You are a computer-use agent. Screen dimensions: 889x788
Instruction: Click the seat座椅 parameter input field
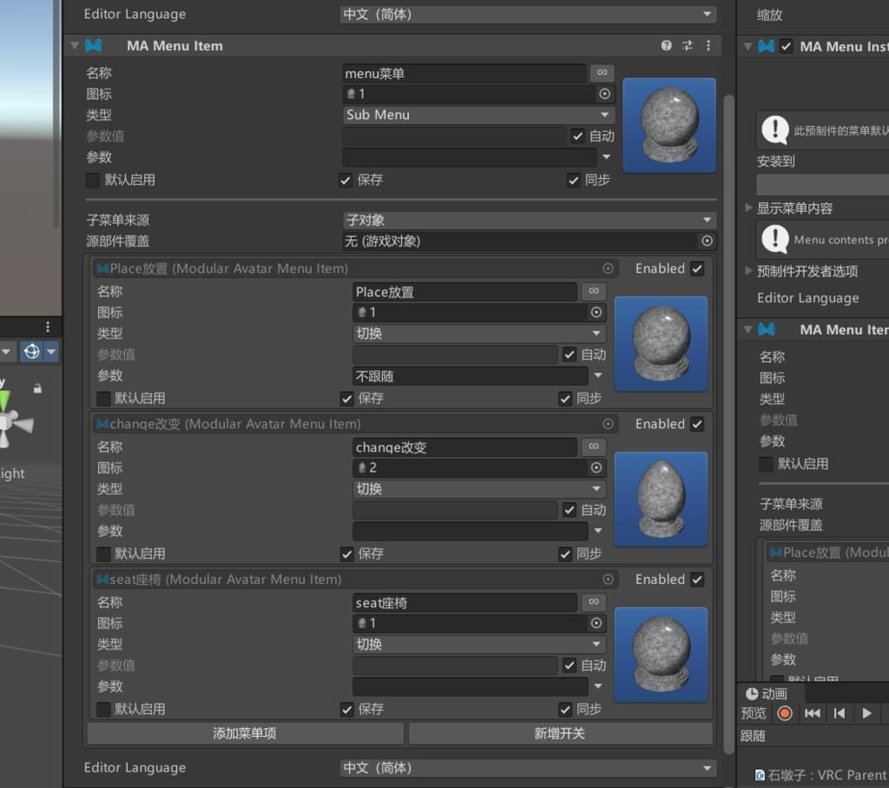(470, 686)
